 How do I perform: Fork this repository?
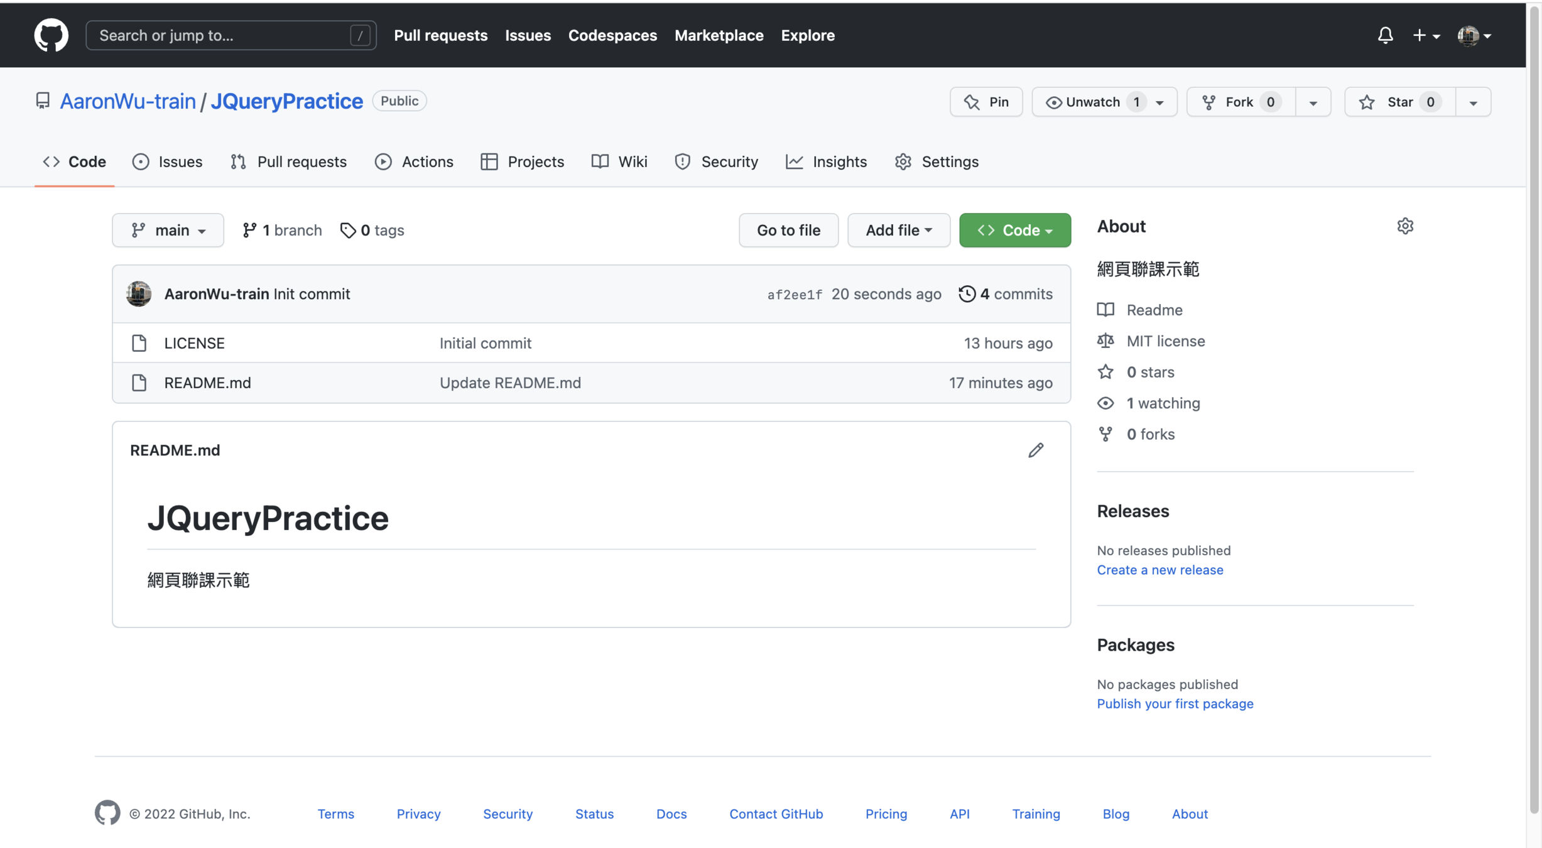pos(1241,102)
